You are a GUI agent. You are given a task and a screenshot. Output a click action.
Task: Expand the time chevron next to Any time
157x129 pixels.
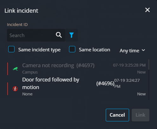click(143, 50)
